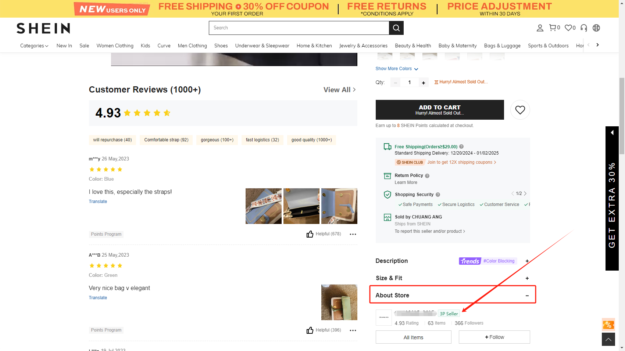Click in the Search input field
The width and height of the screenshot is (625, 351).
[x=299, y=28]
